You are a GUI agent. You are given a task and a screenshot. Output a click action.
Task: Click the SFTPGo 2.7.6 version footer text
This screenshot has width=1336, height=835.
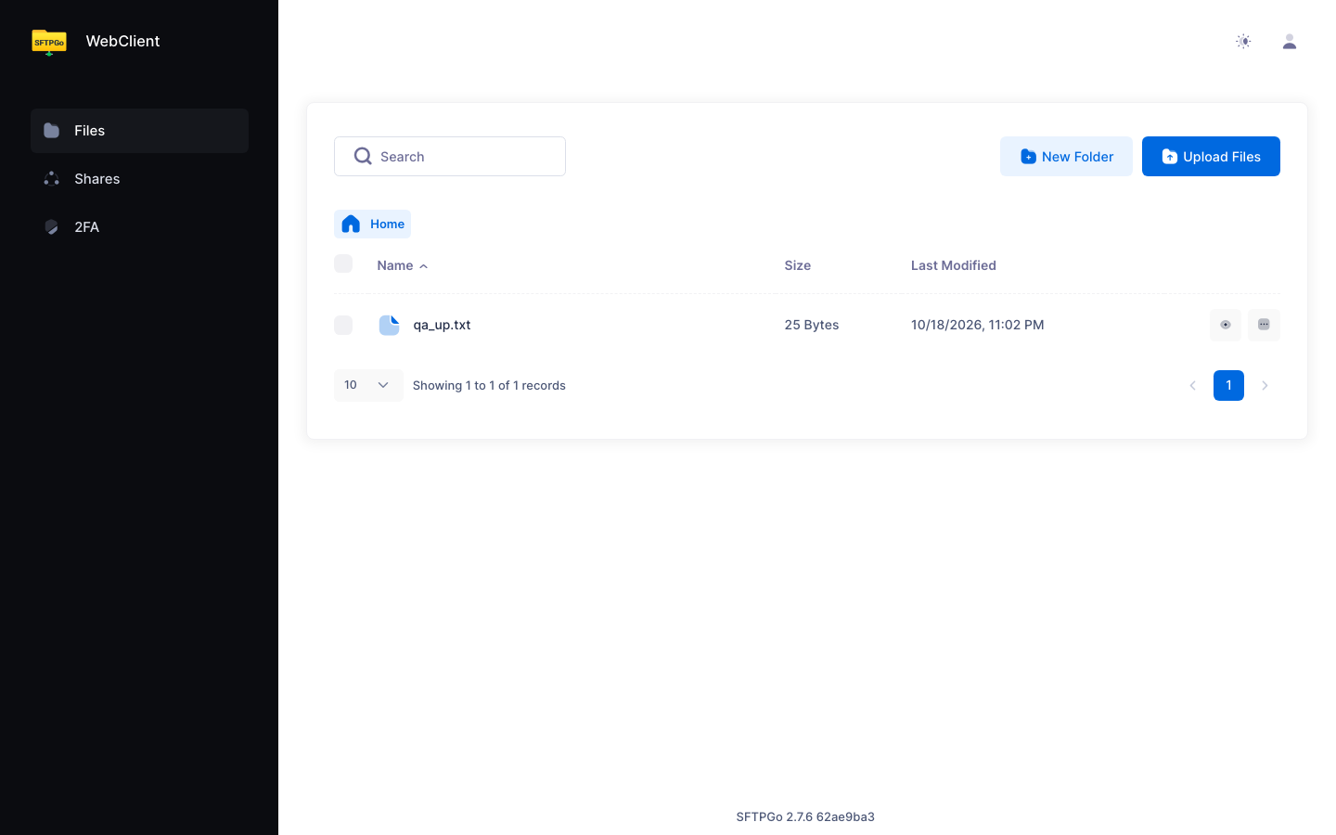[805, 816]
